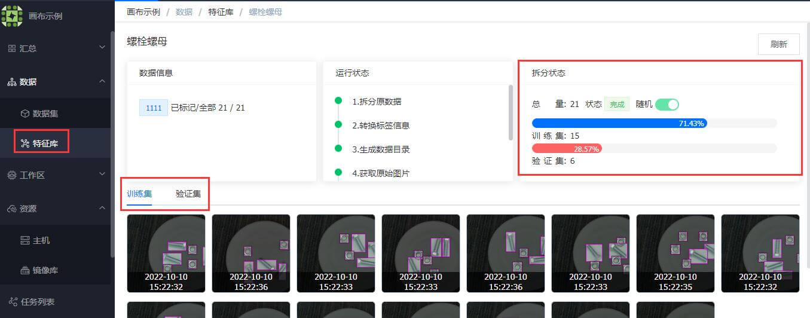Click the 刷新 button
This screenshot has height=318, width=810.
778,44
